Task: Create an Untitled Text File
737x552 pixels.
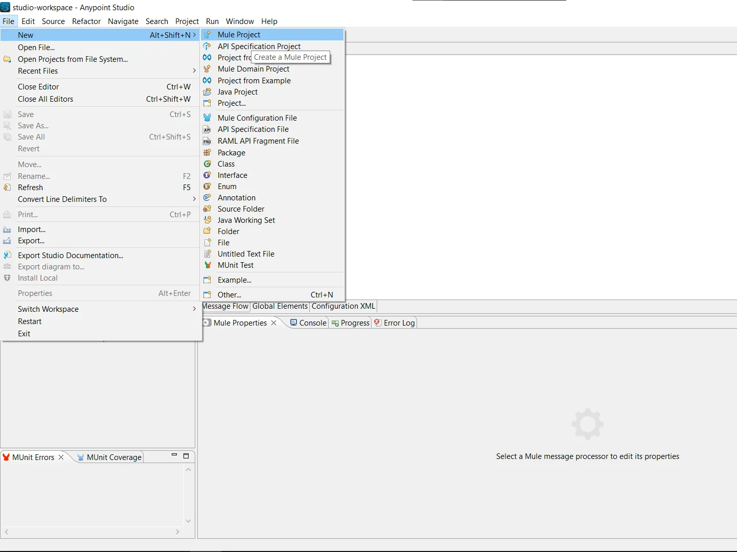Action: pos(245,254)
